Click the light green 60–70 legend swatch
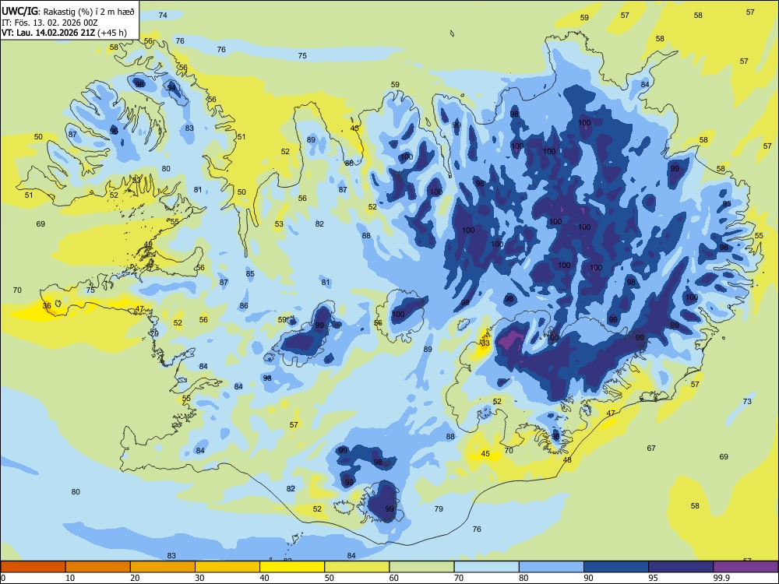Viewport: 779px width, 584px height. 421,567
